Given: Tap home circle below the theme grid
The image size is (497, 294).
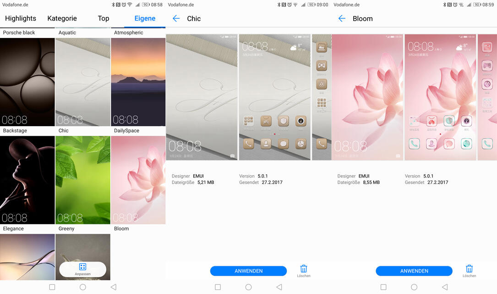Looking at the screenshot, I should coord(83,287).
